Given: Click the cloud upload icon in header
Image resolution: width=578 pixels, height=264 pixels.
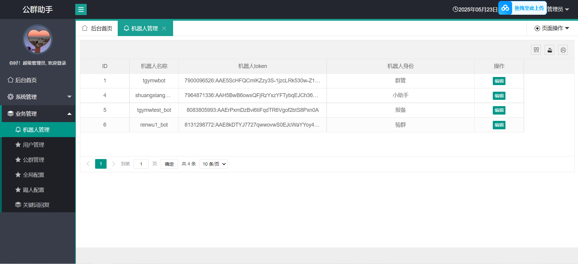Looking at the screenshot, I should point(505,8).
